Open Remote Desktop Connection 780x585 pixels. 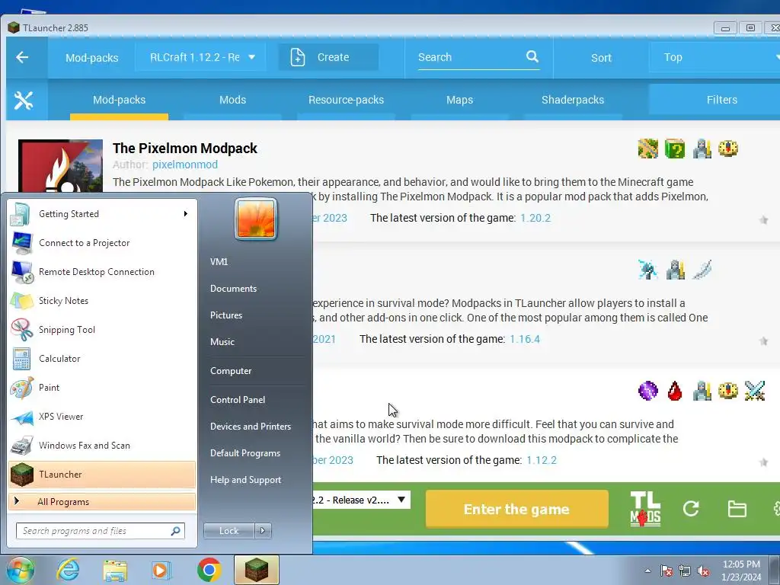pos(102,272)
